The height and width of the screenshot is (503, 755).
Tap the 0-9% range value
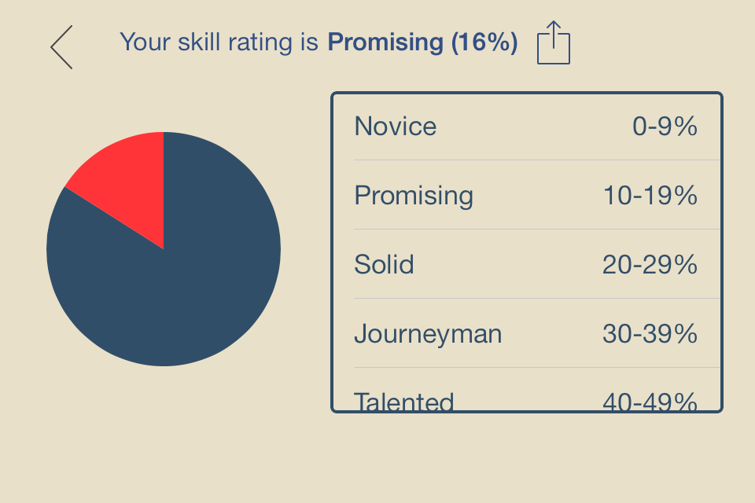click(x=665, y=127)
